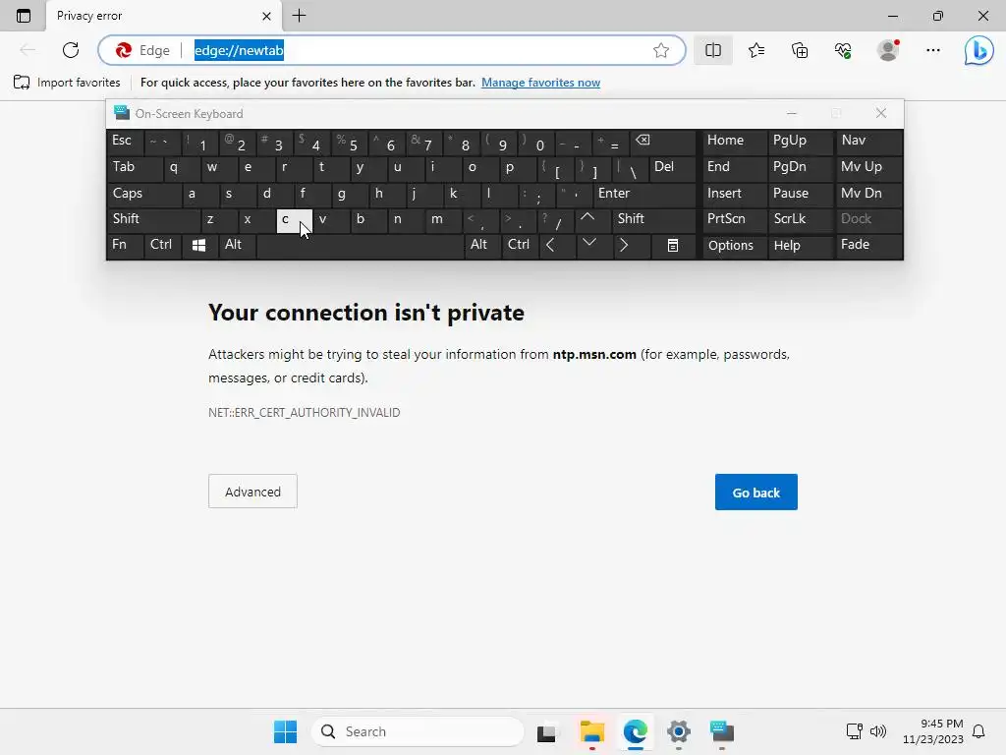
Task: Click the taskbar Search box
Action: click(x=418, y=731)
